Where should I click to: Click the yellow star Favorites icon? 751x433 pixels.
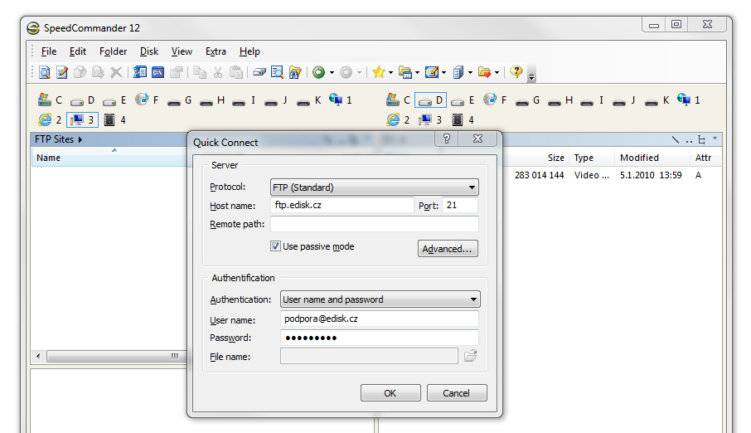point(378,73)
